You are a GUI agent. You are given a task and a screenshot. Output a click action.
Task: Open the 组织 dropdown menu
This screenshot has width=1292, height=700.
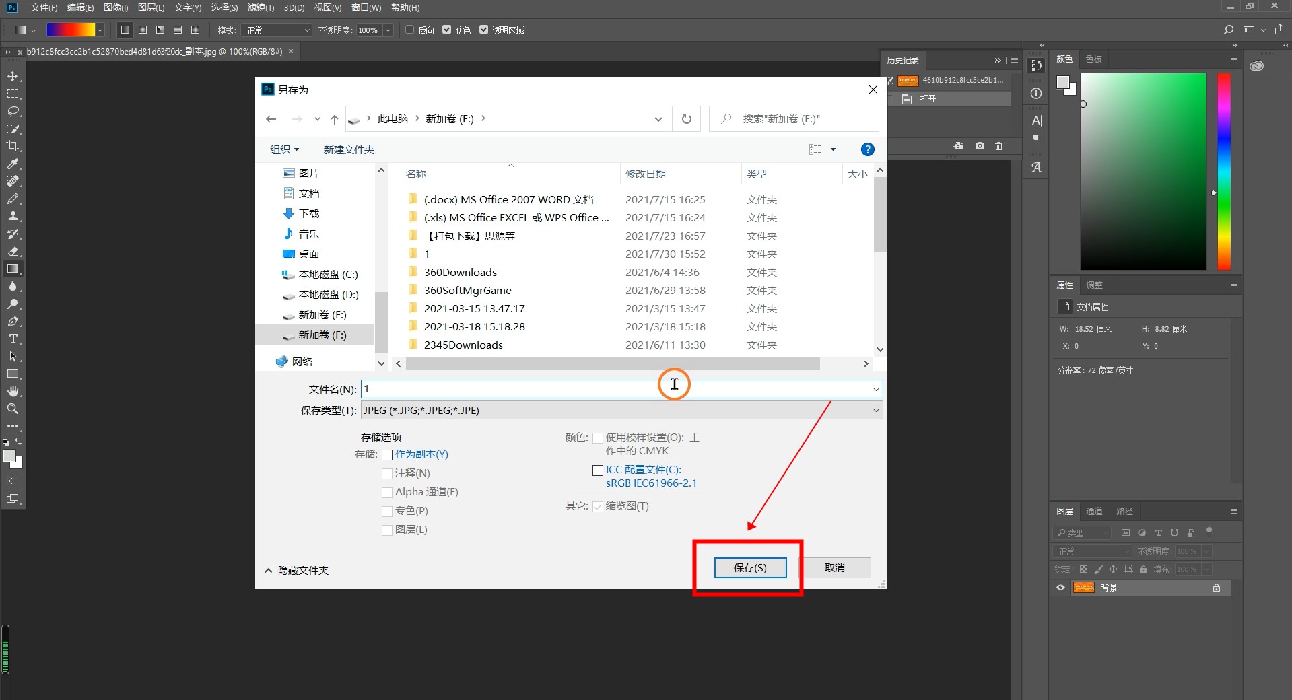(x=284, y=149)
